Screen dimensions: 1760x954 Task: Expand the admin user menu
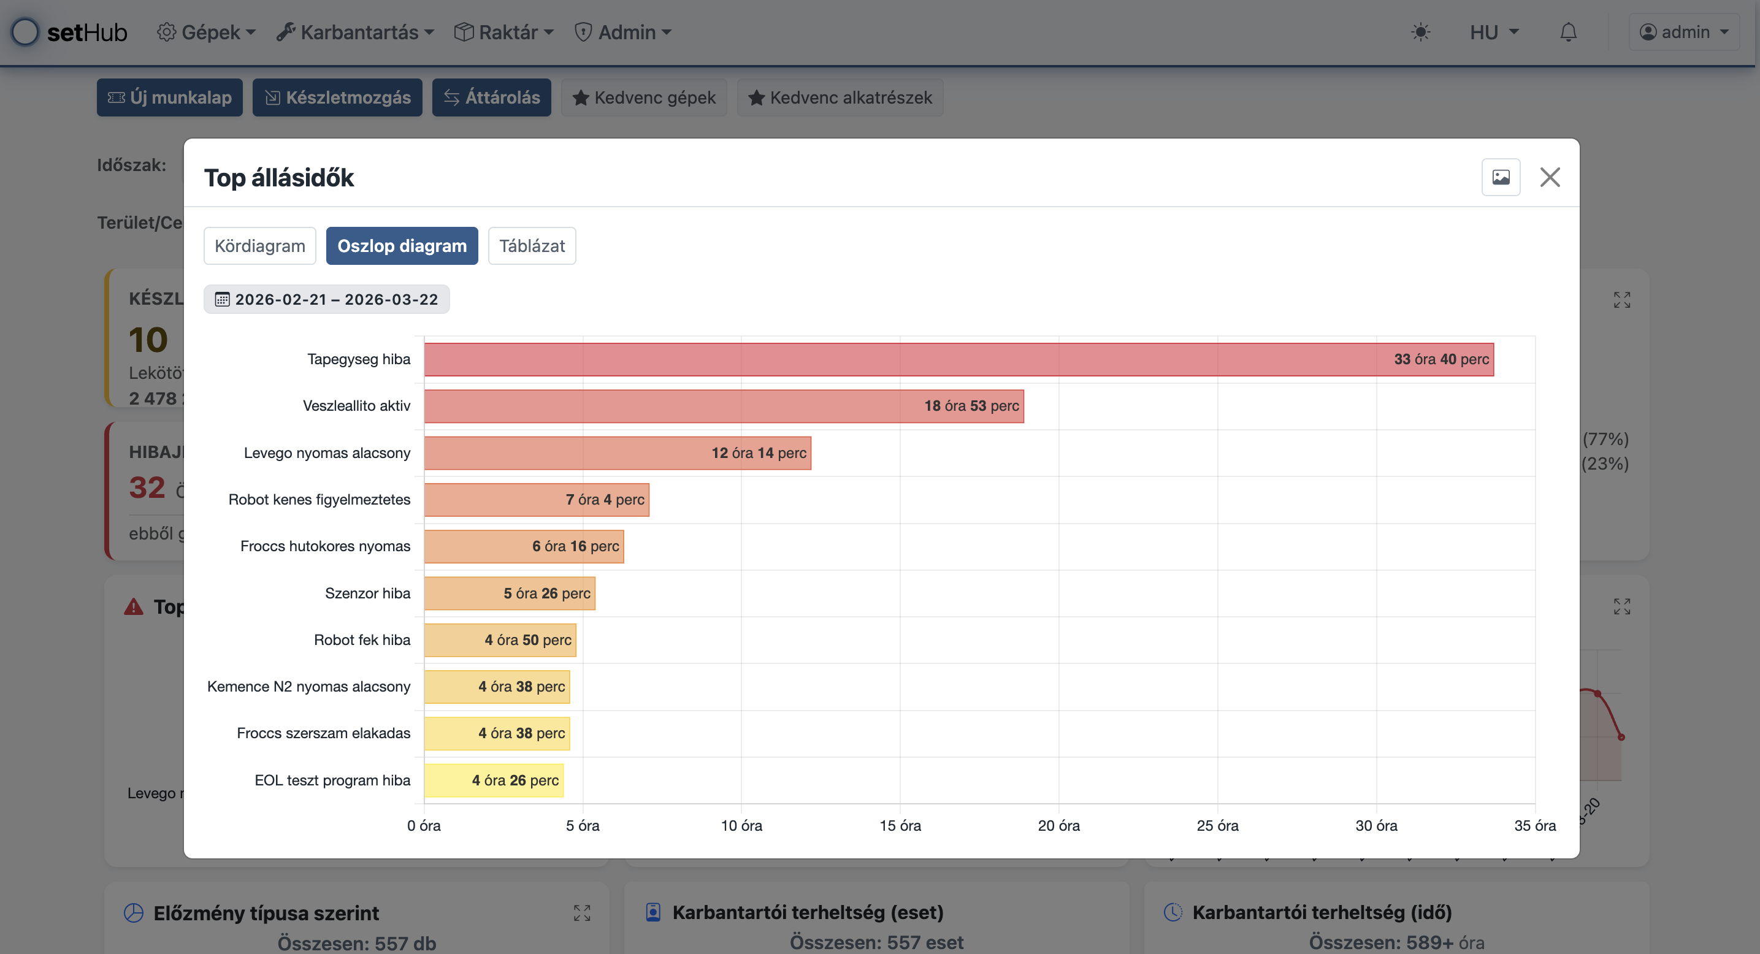[x=1684, y=32]
